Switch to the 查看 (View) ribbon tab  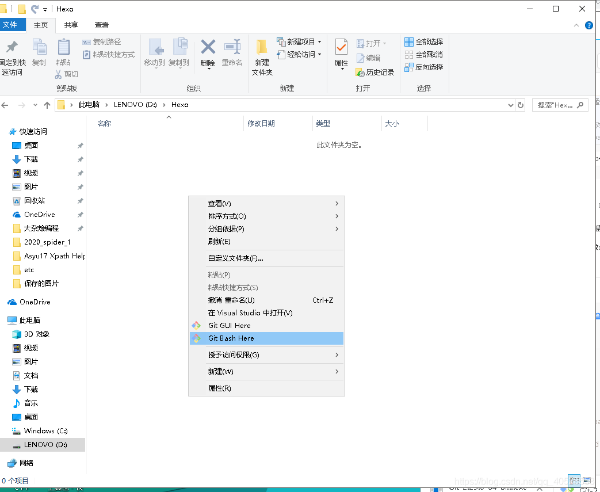(101, 25)
